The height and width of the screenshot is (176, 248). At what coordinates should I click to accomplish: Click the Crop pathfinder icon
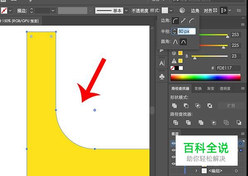(x=214, y=122)
